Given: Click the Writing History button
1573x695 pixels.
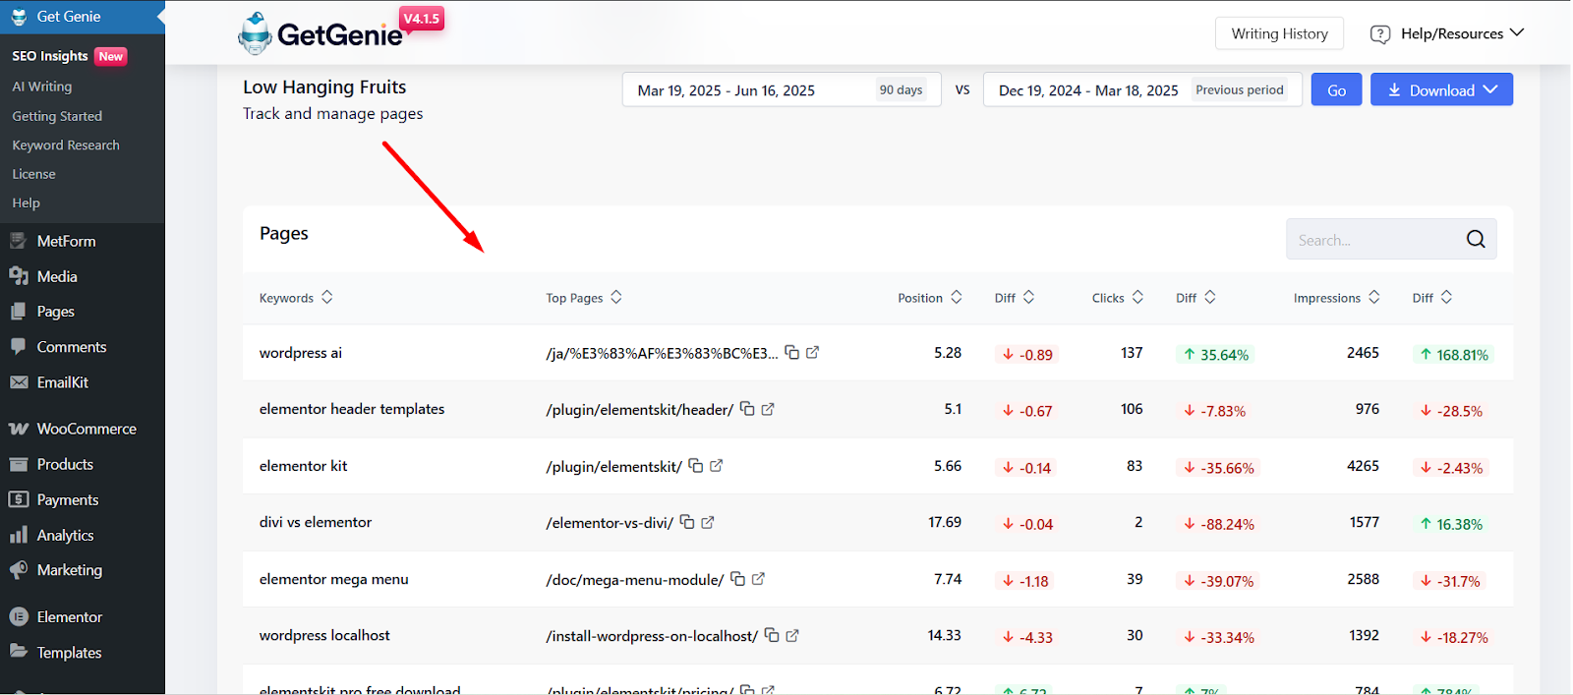Looking at the screenshot, I should click(1279, 33).
